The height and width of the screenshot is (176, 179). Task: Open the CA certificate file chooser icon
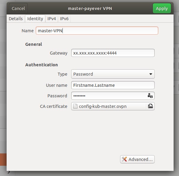point(150,106)
